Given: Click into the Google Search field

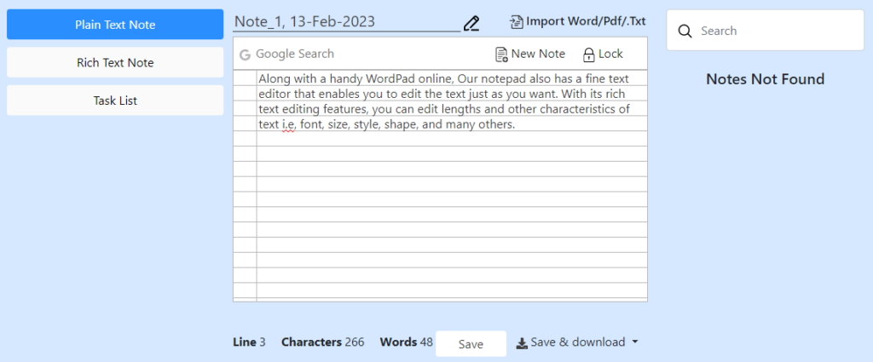Looking at the screenshot, I should click(295, 54).
